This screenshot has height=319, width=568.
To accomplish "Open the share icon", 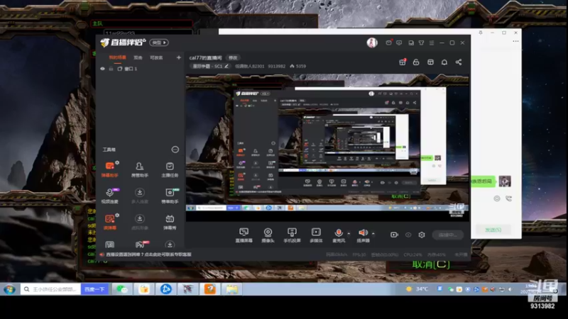I will coord(458,62).
